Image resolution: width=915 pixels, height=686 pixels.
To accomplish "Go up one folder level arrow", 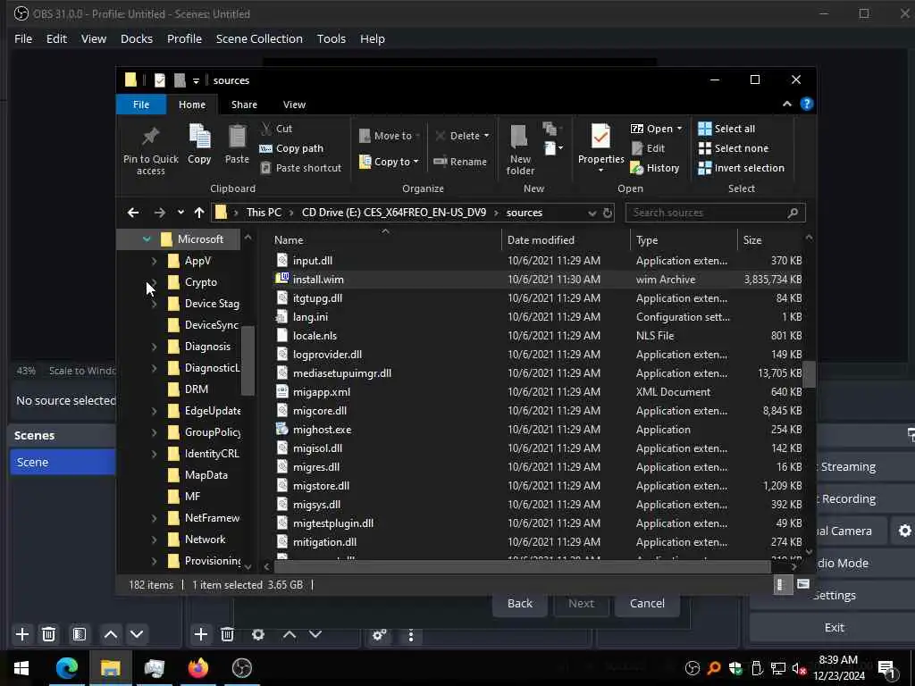I will pyautogui.click(x=199, y=213).
